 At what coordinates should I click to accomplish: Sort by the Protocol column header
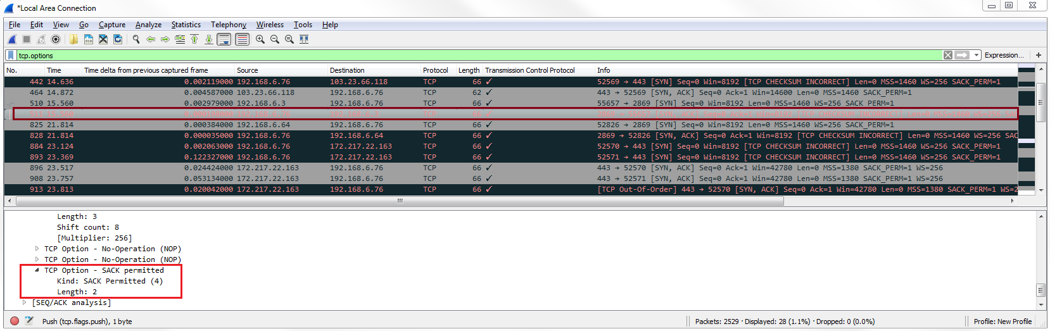coord(438,70)
